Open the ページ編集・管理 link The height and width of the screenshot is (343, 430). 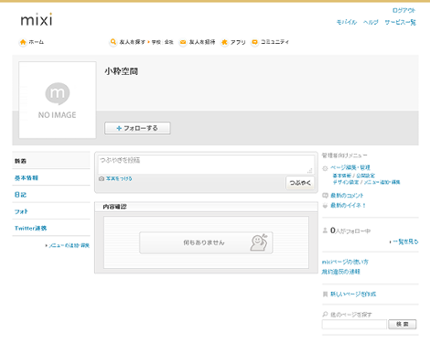350,167
